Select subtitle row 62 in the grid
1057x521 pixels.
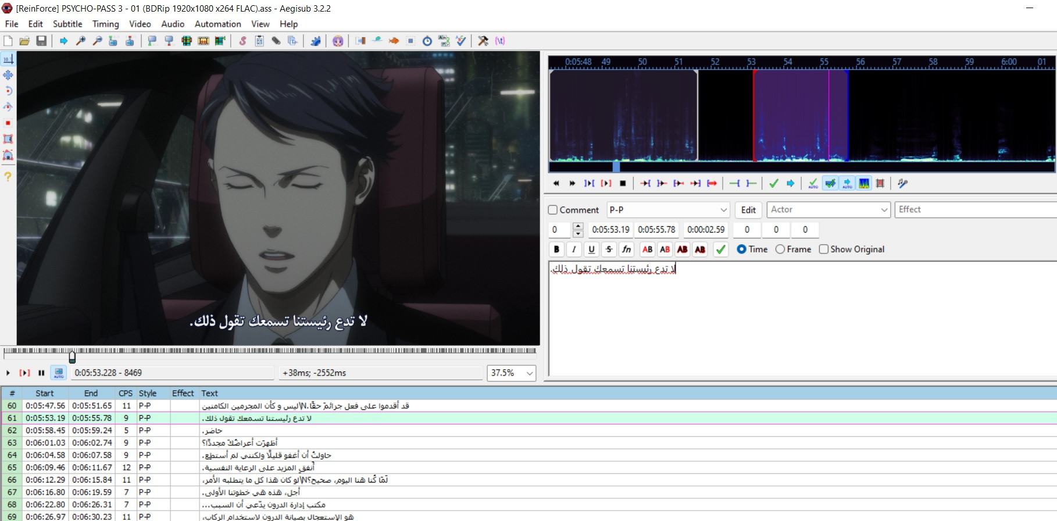tap(528, 430)
